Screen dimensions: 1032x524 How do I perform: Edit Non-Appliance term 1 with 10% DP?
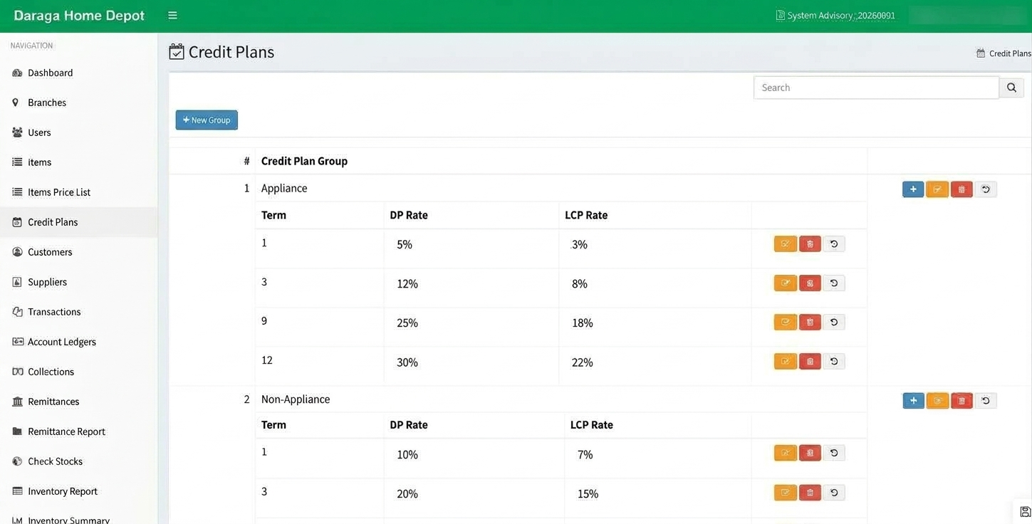point(786,453)
